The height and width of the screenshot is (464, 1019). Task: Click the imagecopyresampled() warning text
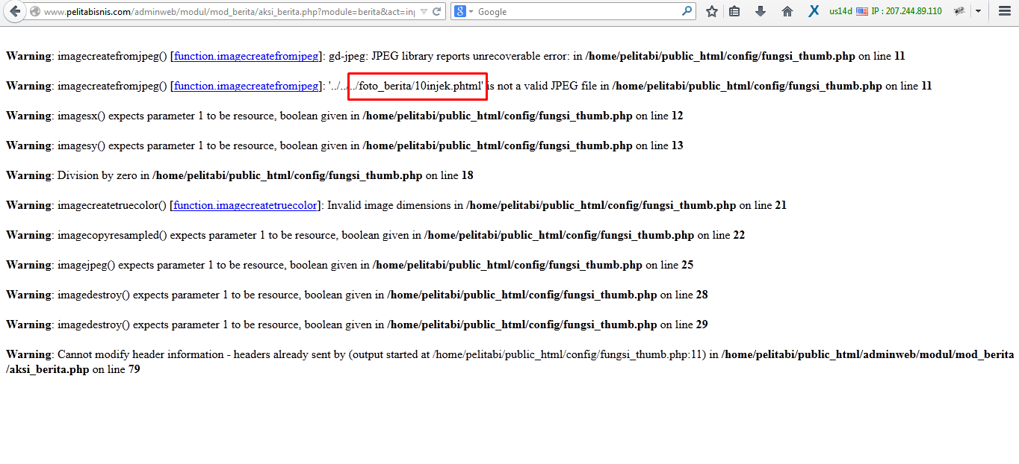(375, 235)
